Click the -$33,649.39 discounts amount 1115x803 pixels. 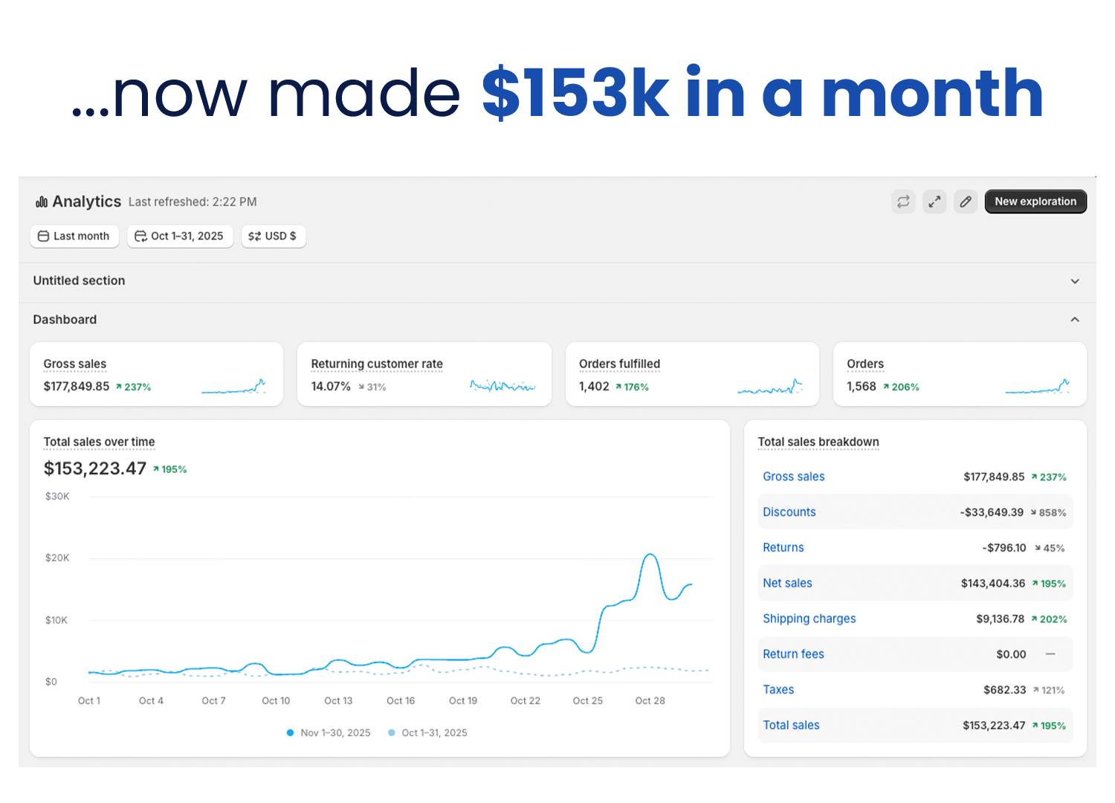992,512
